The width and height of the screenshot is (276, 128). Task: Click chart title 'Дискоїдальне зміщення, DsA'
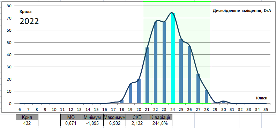(x=242, y=11)
